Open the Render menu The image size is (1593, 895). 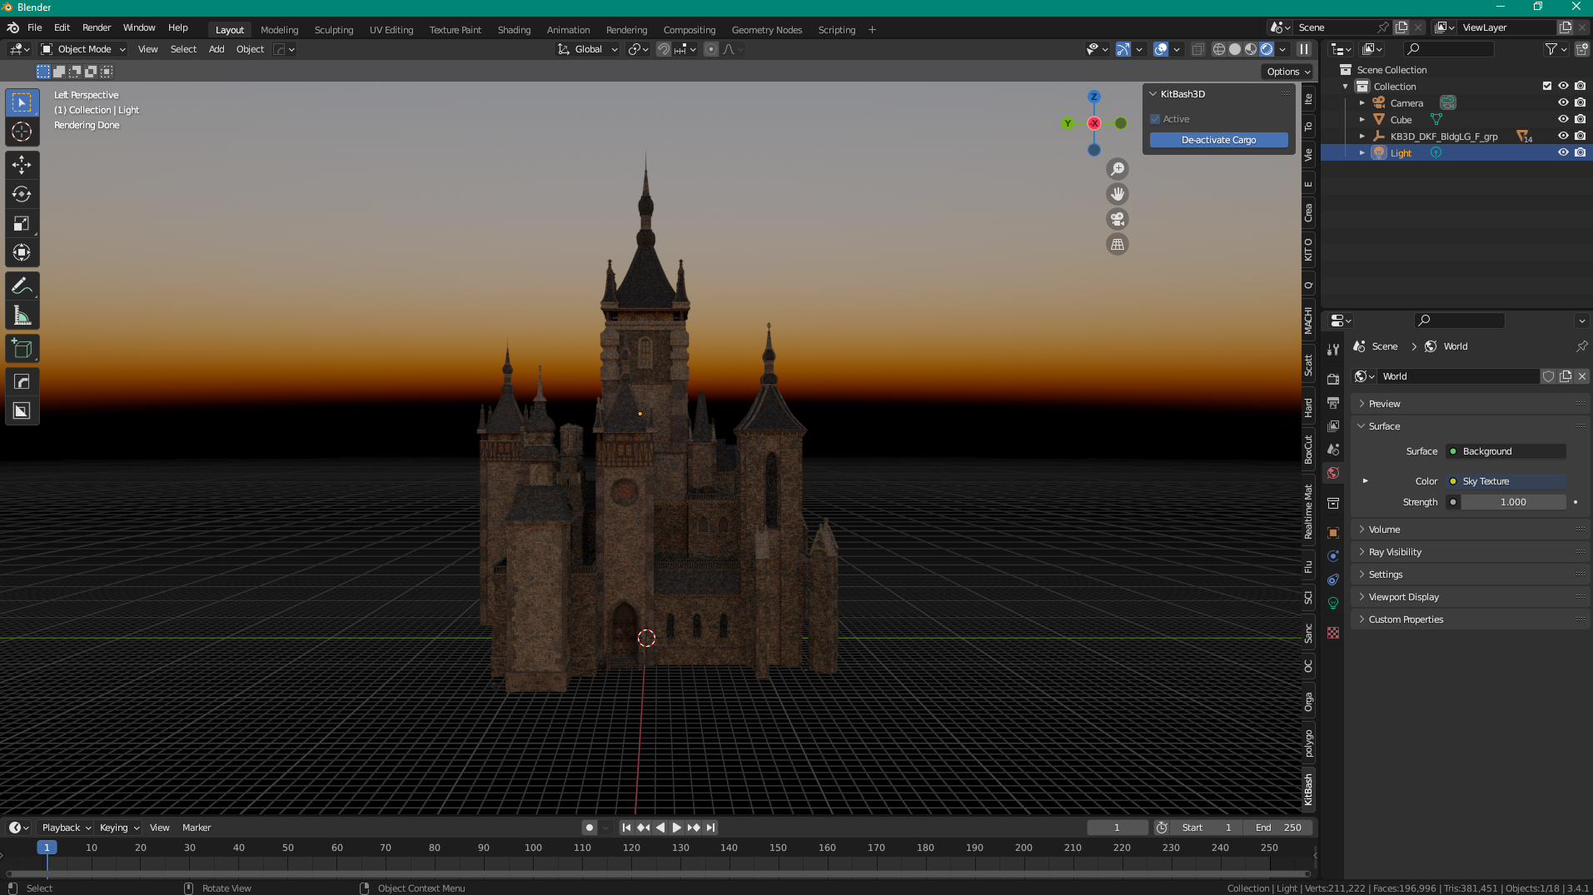[97, 27]
